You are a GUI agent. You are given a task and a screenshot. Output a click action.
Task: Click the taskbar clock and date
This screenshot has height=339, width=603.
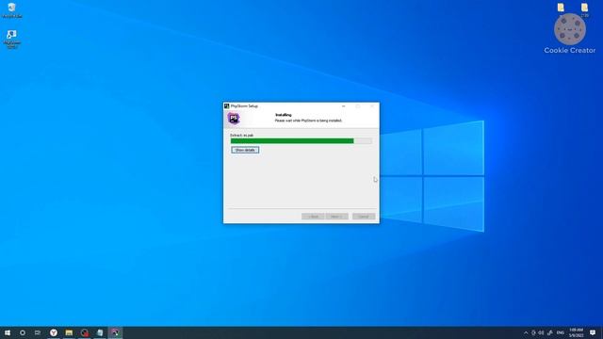tap(576, 332)
